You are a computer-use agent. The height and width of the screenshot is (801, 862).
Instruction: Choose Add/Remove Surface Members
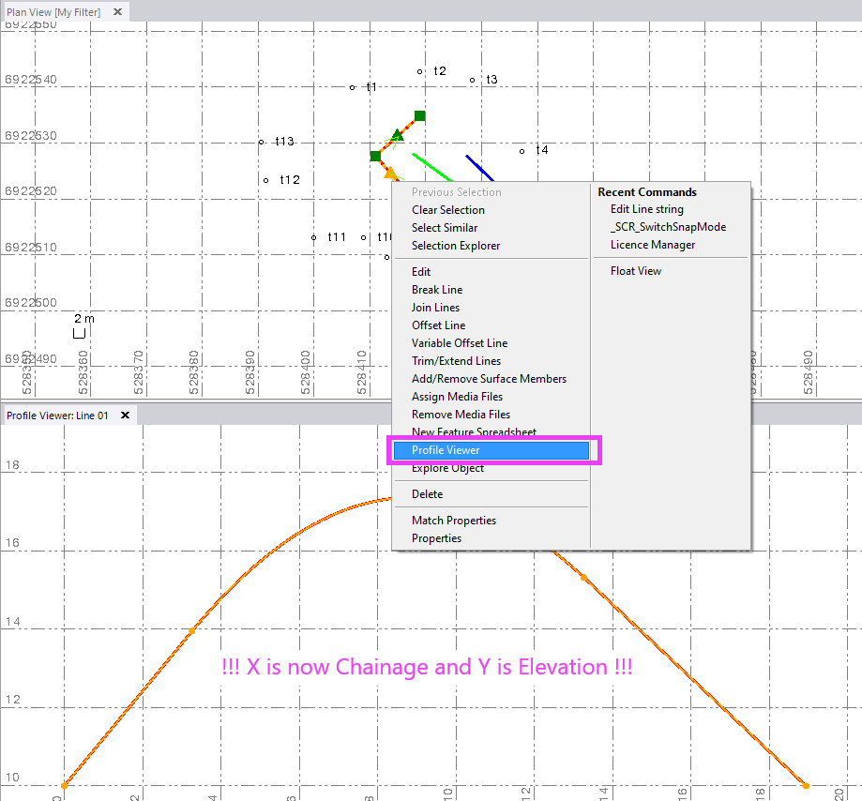(489, 379)
